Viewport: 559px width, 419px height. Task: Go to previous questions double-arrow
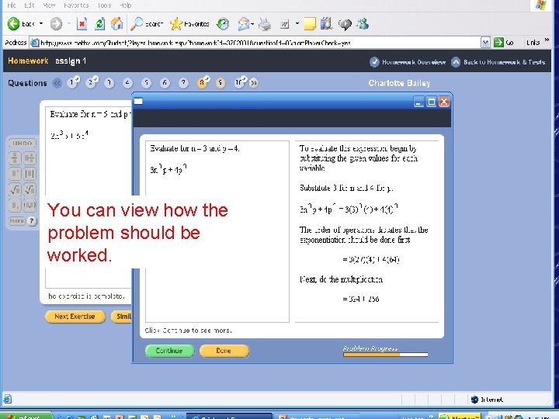(57, 83)
